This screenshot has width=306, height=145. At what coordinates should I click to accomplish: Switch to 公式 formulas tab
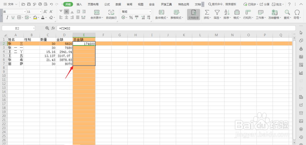click(x=107, y=4)
